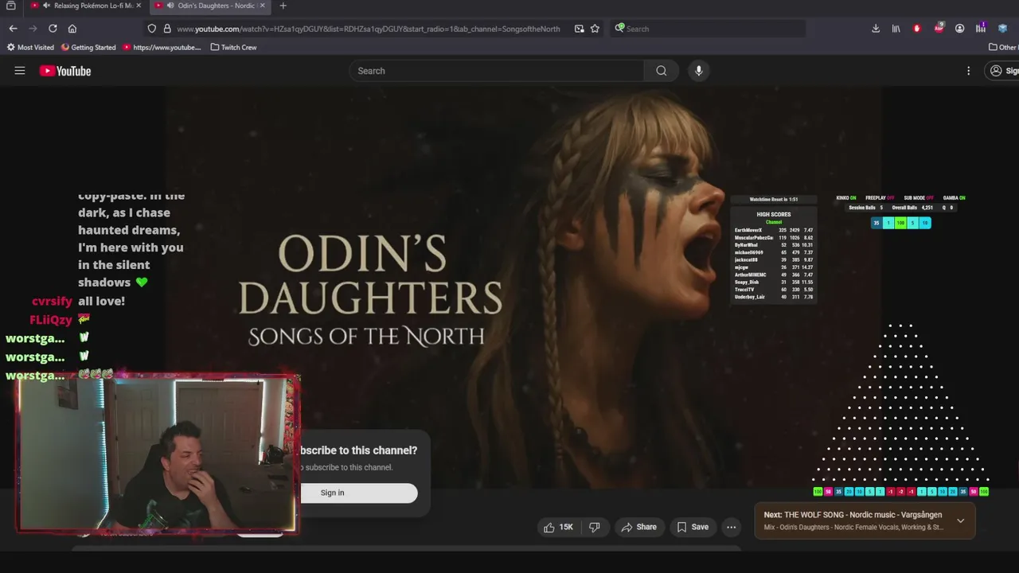This screenshot has width=1019, height=573.
Task: Click the HIGH SCORES heading
Action: (x=774, y=215)
